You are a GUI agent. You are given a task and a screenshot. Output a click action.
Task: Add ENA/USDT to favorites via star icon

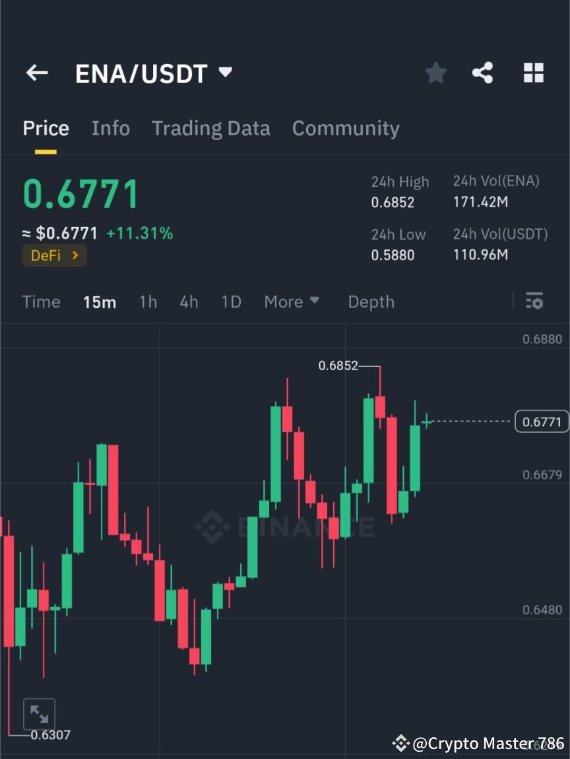click(x=435, y=73)
